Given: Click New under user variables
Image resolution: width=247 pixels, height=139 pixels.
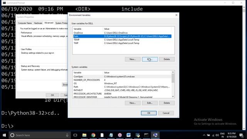Looking at the screenshot, I should [x=132, y=59].
